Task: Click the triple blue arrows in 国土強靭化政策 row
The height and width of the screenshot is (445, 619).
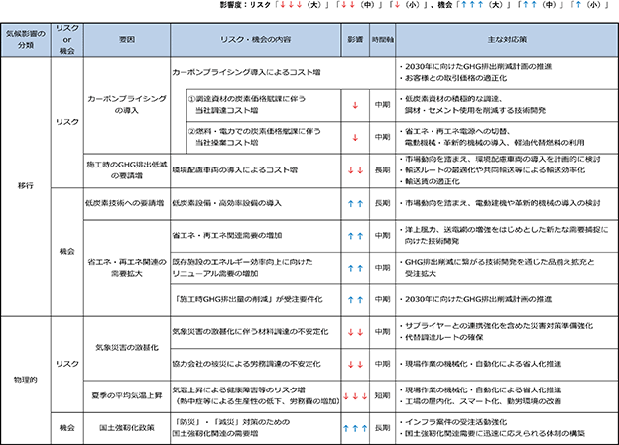Action: 355,428
